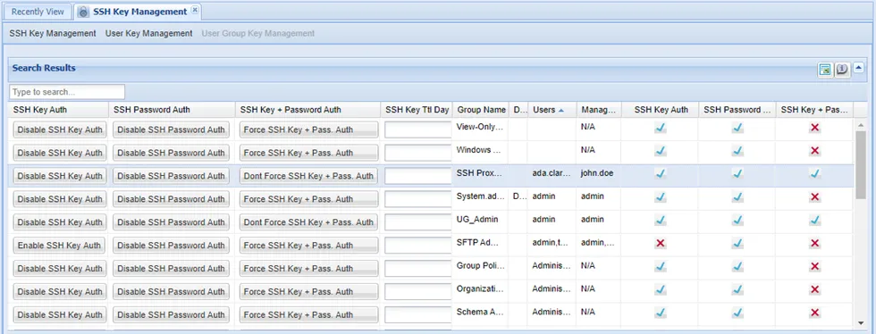Click SSH Key Ttl Day input in SSH Prox row

point(418,176)
